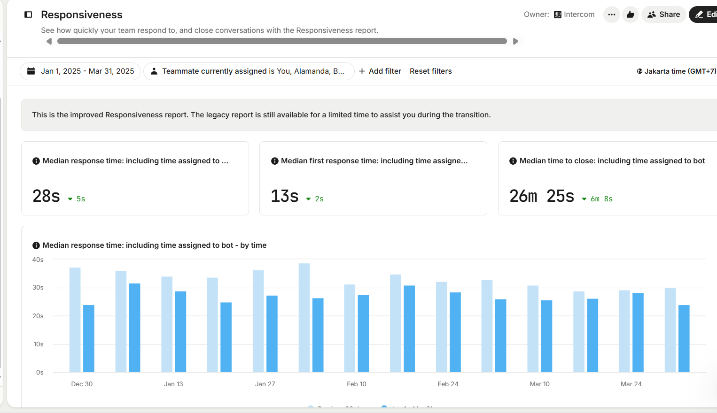This screenshot has width=717, height=413.
Task: Open the Jan 1 – Mar 31, 2025 date picker
Action: (x=80, y=71)
